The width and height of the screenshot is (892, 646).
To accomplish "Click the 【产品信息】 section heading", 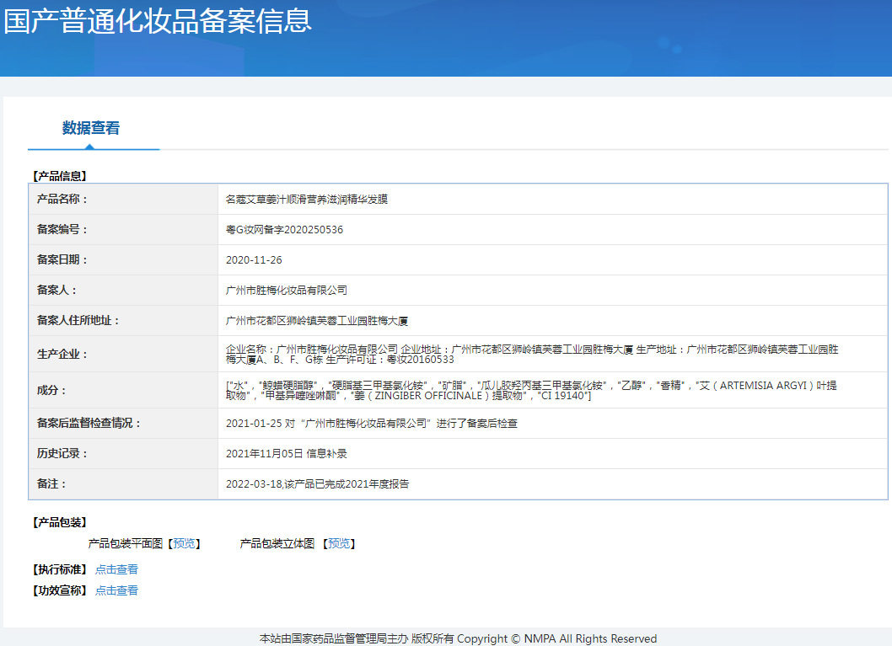I will pos(60,176).
